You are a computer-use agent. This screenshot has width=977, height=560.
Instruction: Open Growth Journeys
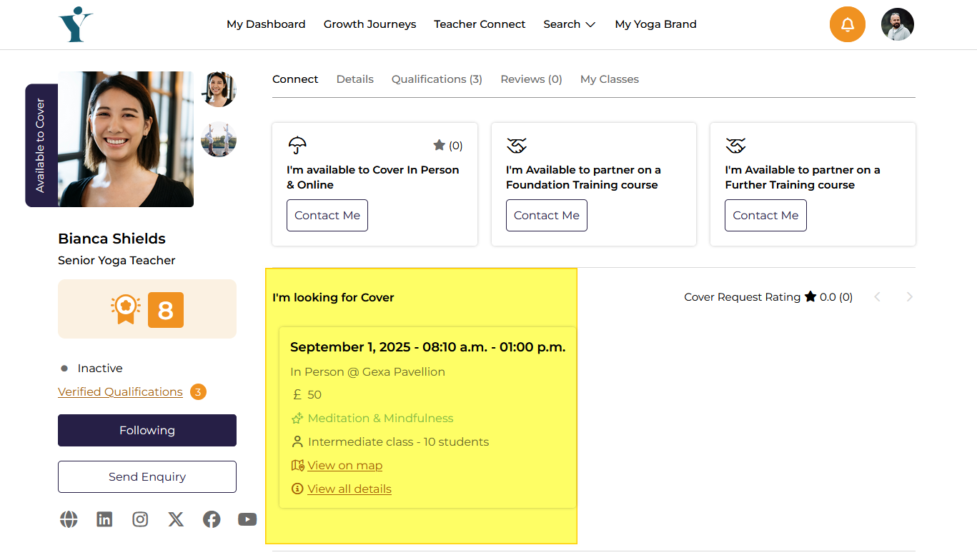[370, 24]
